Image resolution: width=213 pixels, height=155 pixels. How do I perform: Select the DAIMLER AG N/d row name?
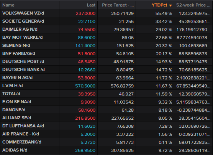tap(20, 29)
